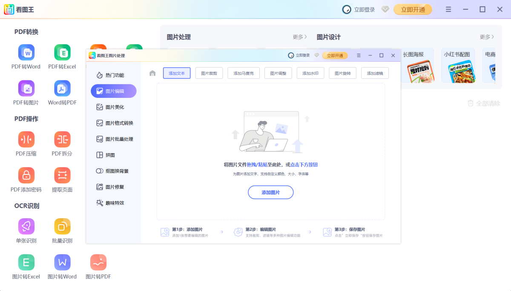Select the 图片裁剪 tab
The height and width of the screenshot is (291, 511).
(x=209, y=73)
